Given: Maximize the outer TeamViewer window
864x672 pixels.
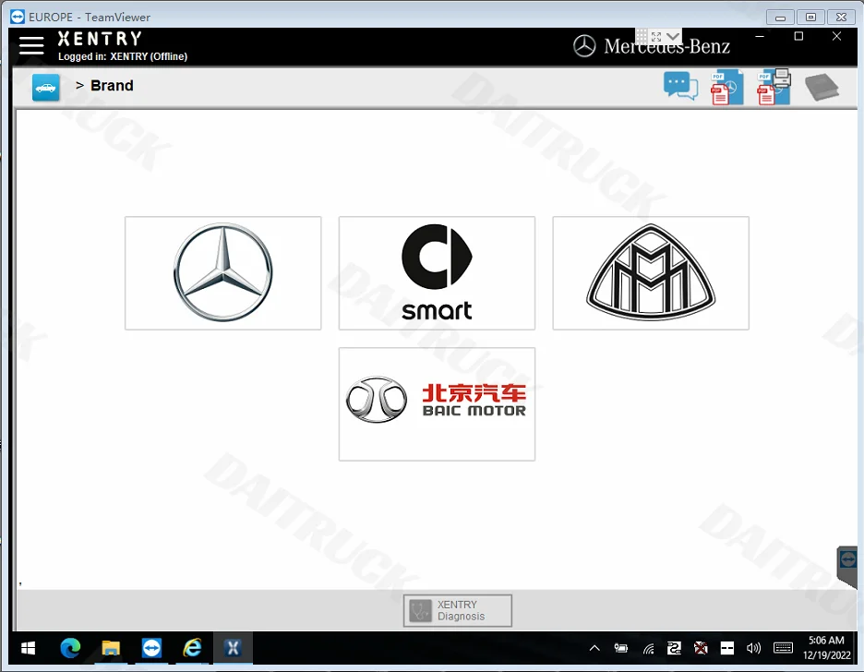Looking at the screenshot, I should tap(810, 18).
